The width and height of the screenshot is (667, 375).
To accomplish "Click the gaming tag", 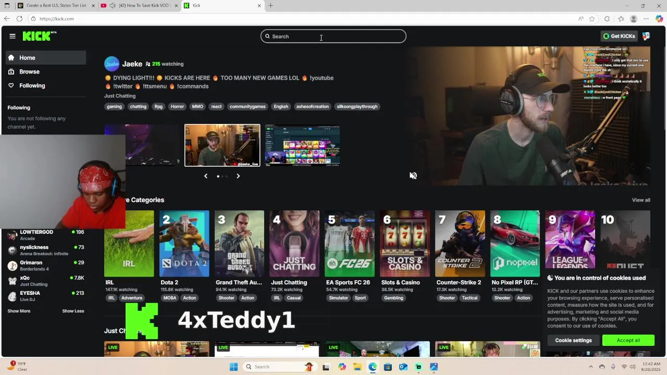I will click(x=114, y=106).
